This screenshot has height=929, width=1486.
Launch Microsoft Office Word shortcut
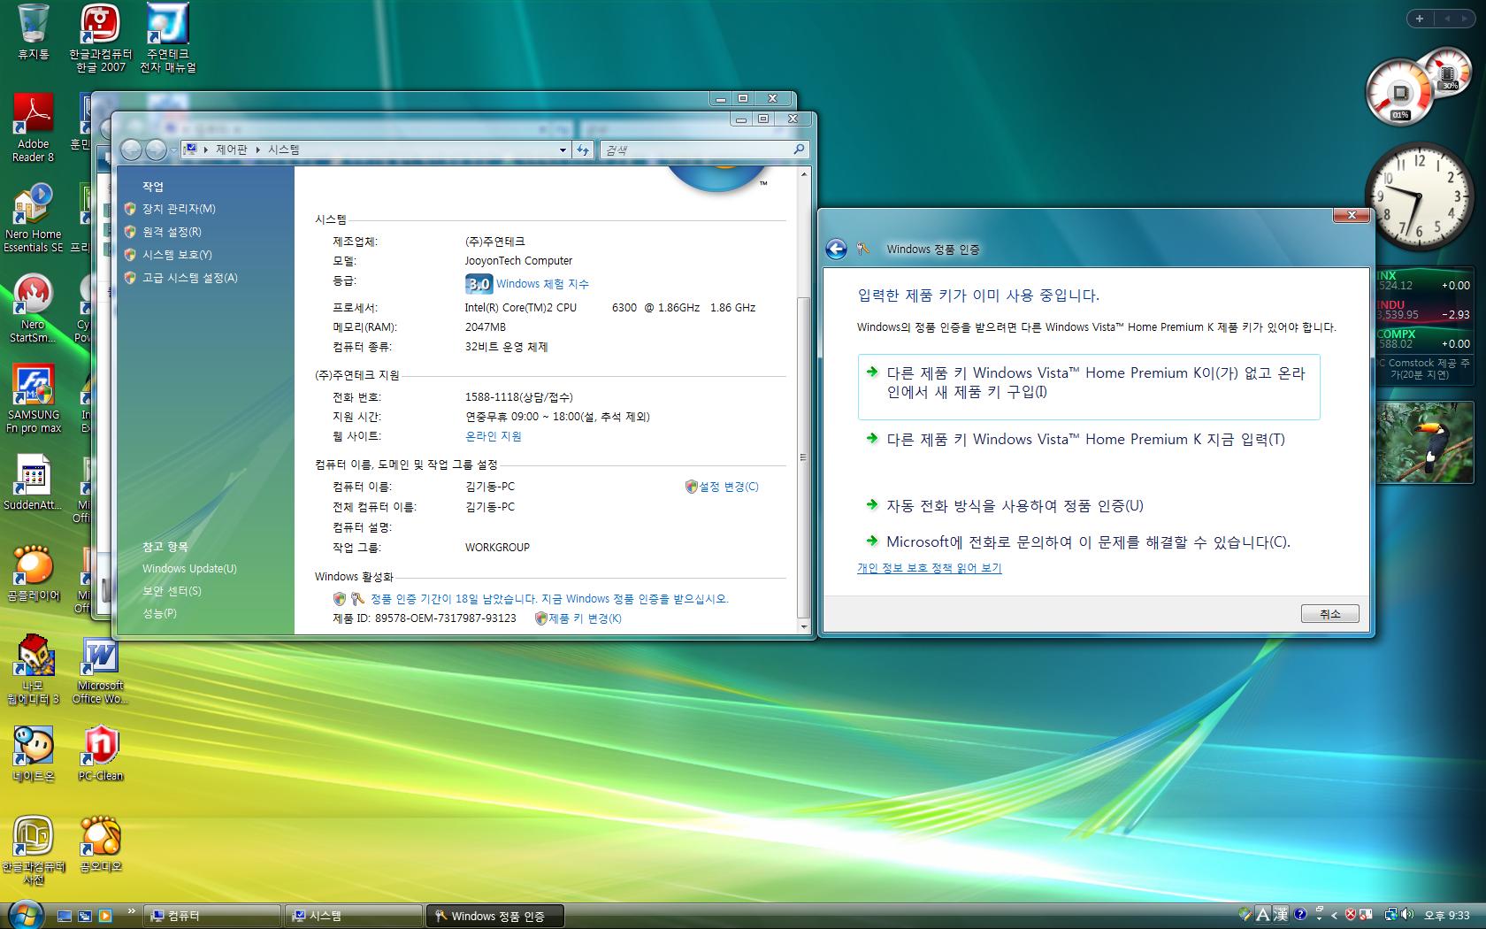pyautogui.click(x=100, y=670)
